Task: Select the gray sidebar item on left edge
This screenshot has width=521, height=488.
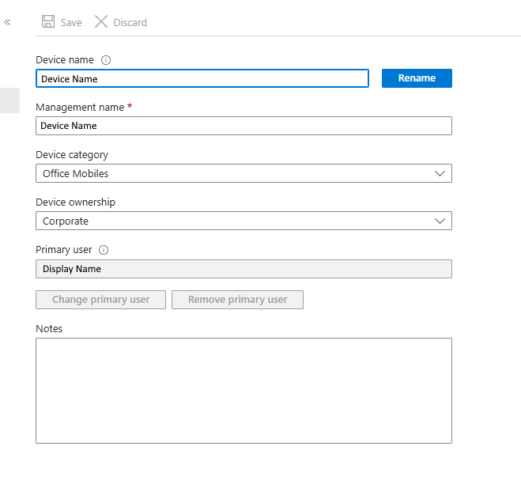Action: [9, 100]
